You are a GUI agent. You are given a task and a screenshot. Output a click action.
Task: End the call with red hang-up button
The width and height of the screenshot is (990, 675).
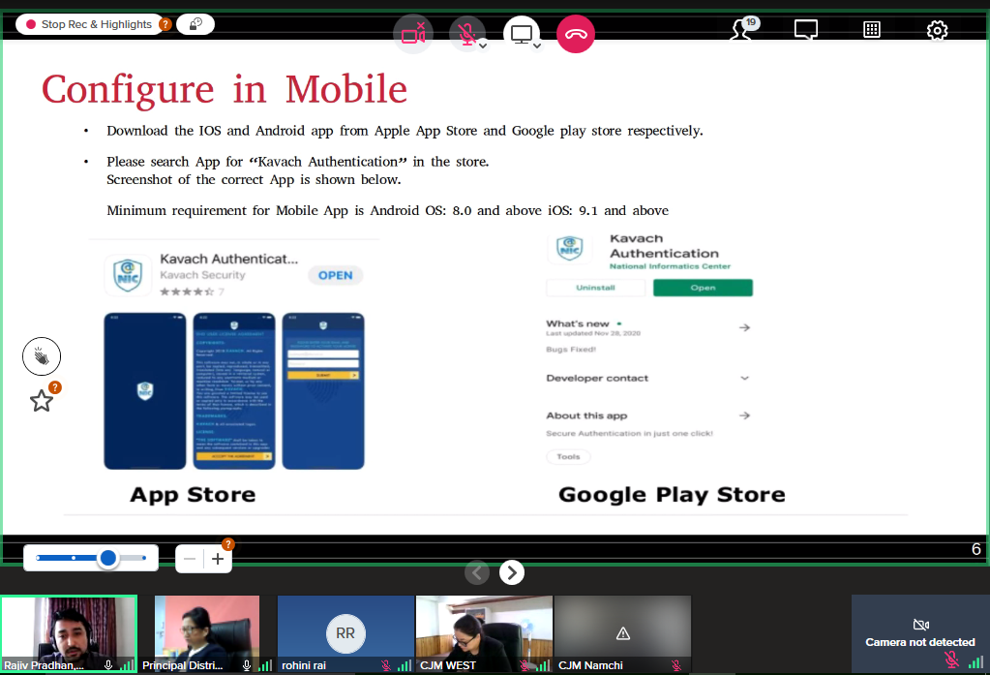tap(576, 34)
